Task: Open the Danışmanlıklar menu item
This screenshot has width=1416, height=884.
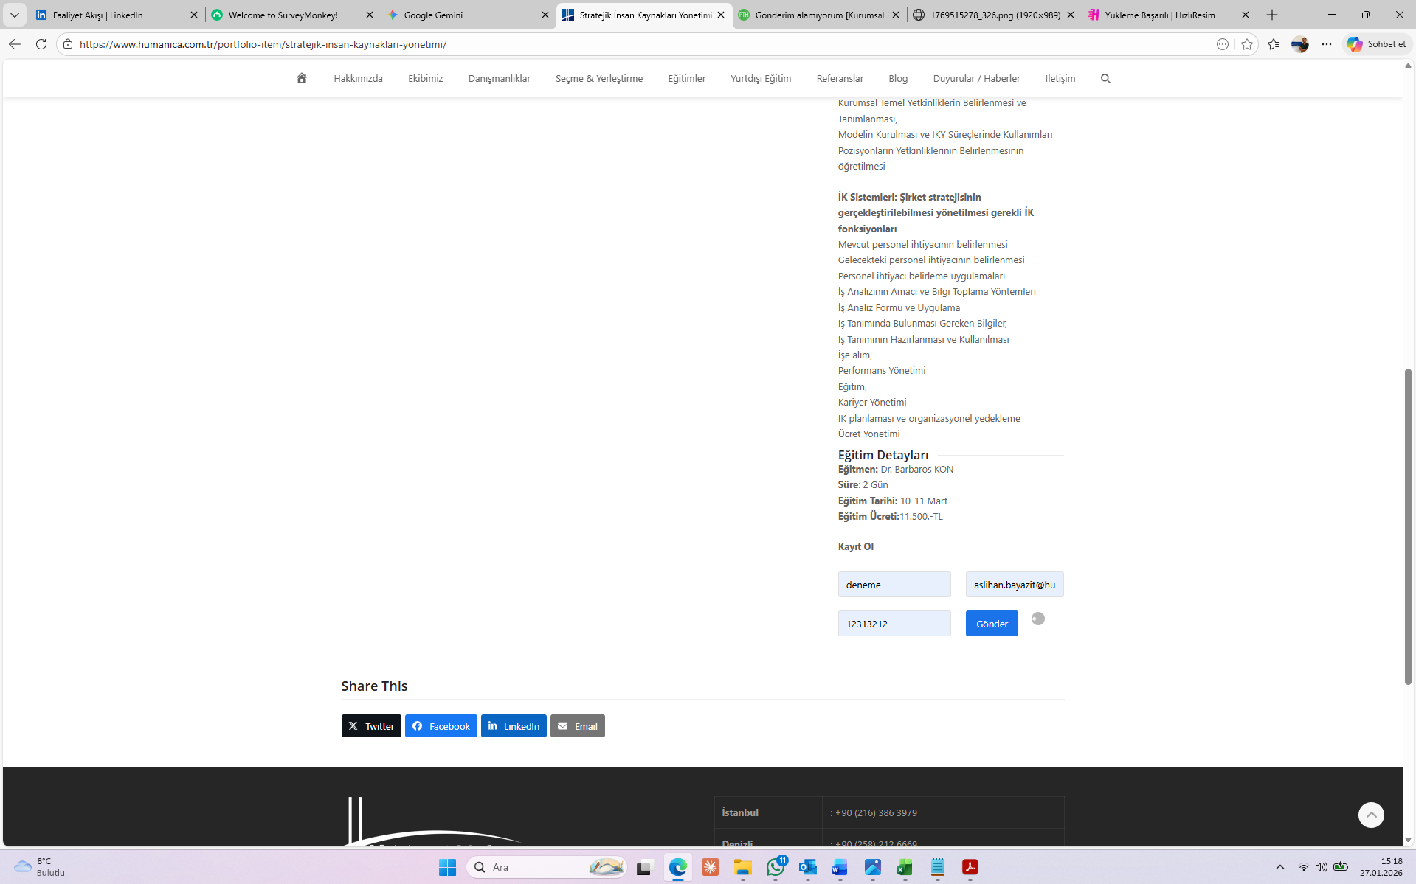Action: pyautogui.click(x=499, y=78)
